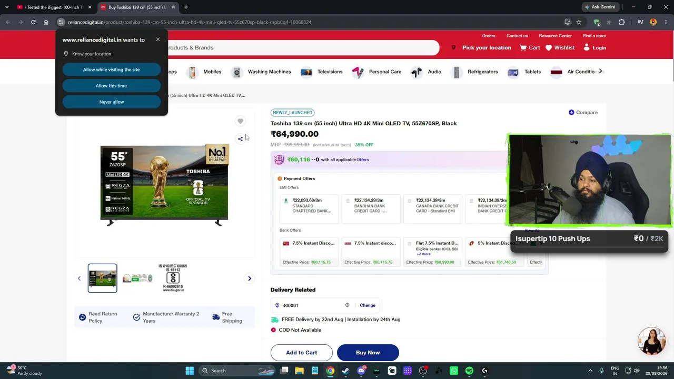Click Find a store
The height and width of the screenshot is (379, 674).
click(x=594, y=36)
